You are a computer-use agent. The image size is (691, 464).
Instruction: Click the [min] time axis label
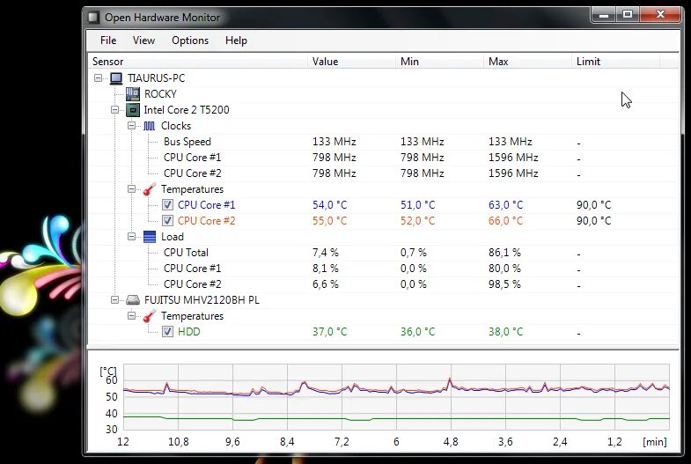pos(655,441)
